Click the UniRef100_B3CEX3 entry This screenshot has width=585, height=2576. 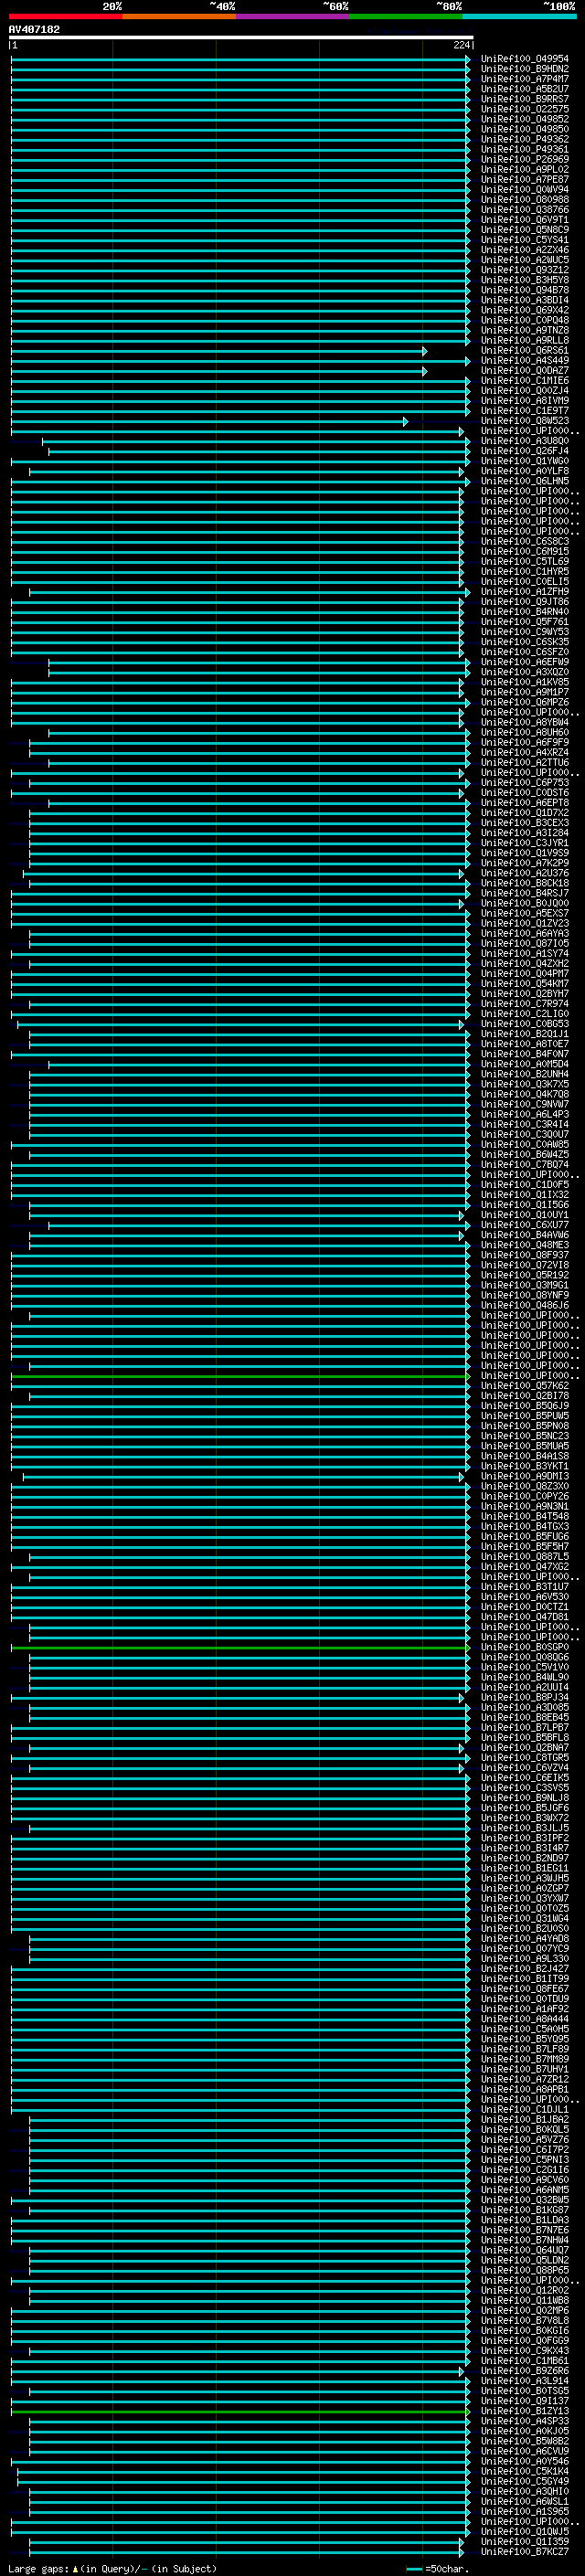[x=524, y=823]
